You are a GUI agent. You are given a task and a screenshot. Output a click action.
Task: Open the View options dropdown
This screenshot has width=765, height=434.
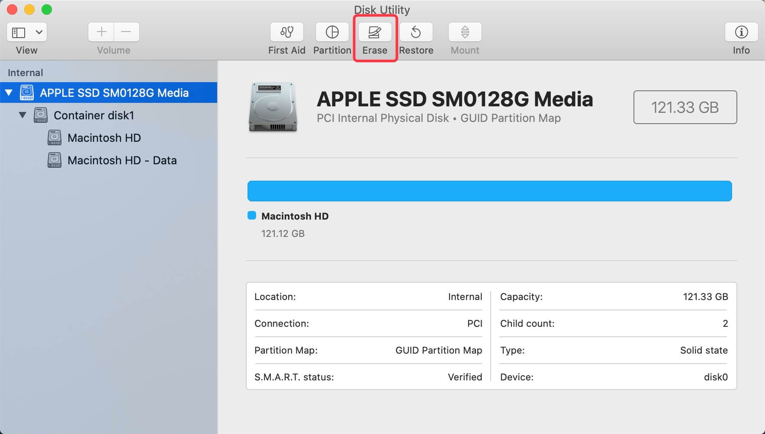point(39,32)
